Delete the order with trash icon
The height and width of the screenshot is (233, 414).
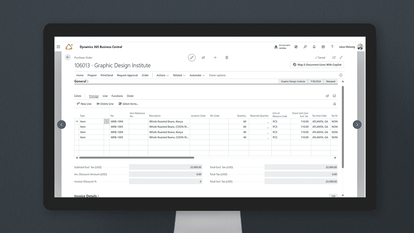click(x=227, y=57)
